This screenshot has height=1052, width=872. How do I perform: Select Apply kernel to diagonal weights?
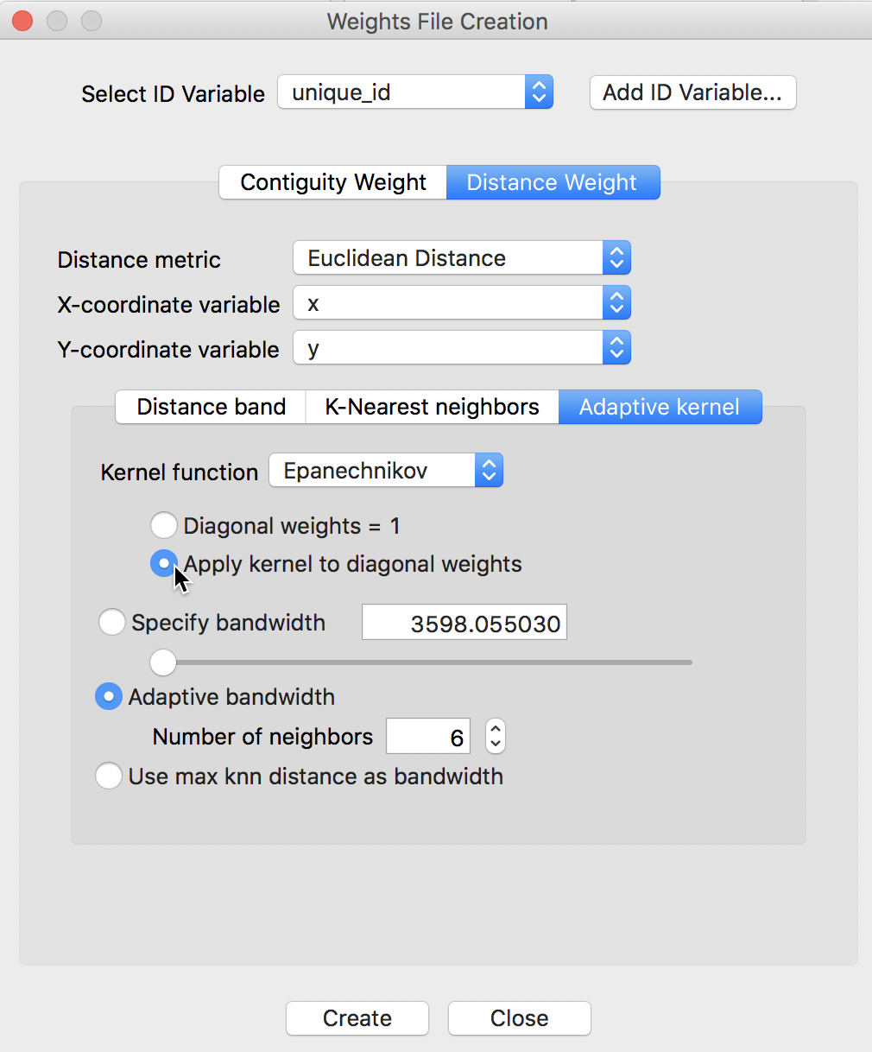(164, 563)
